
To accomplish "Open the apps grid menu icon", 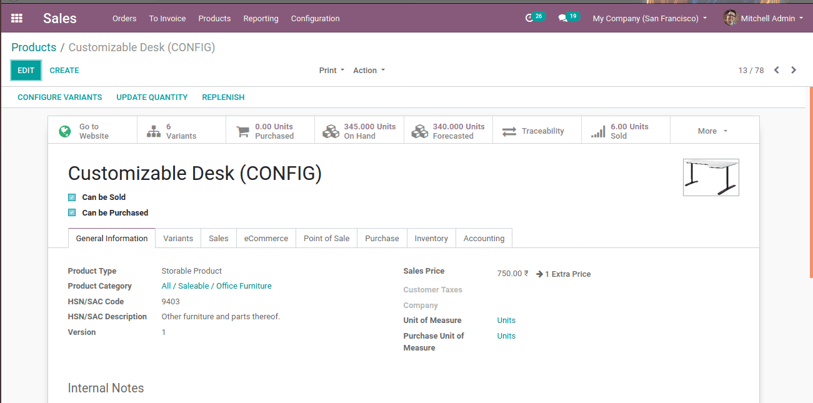I will pyautogui.click(x=17, y=18).
